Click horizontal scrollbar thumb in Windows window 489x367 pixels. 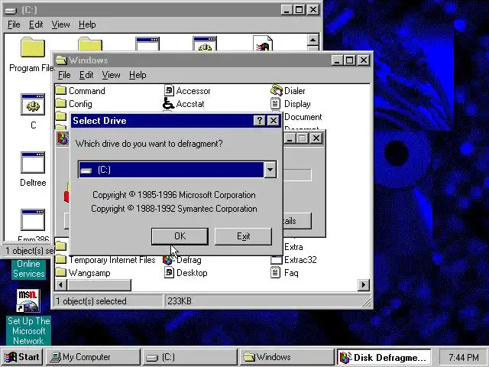click(99, 284)
